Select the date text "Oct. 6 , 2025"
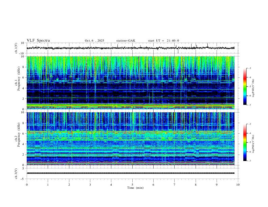The image size is (268, 207). click(x=94, y=41)
